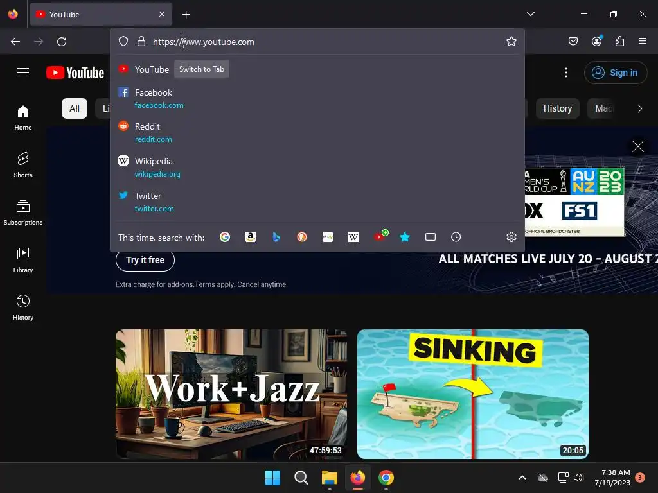The width and height of the screenshot is (658, 493).
Task: Select the YouTube tab
Action: [x=101, y=14]
